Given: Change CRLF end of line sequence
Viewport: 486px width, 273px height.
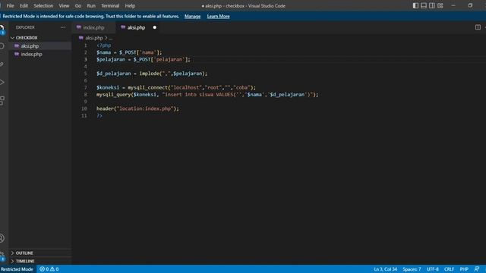Looking at the screenshot, I should coord(449,269).
